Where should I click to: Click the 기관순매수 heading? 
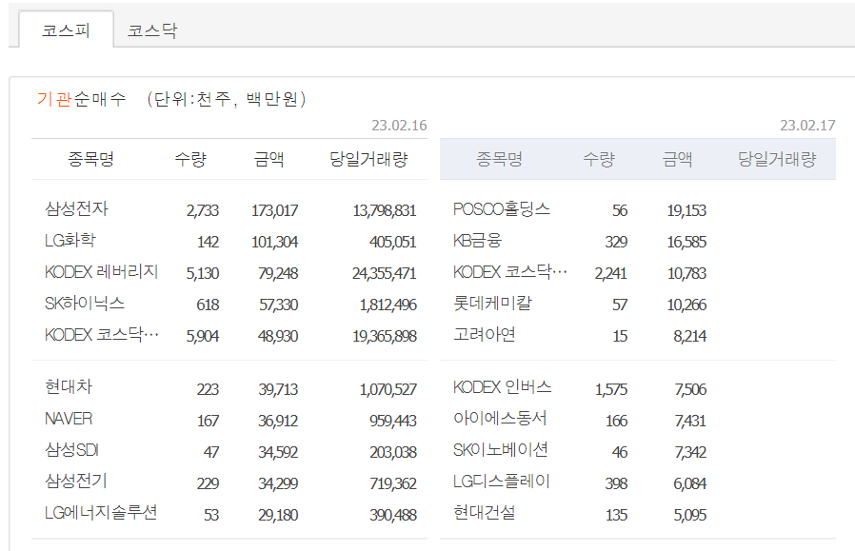pyautogui.click(x=81, y=99)
